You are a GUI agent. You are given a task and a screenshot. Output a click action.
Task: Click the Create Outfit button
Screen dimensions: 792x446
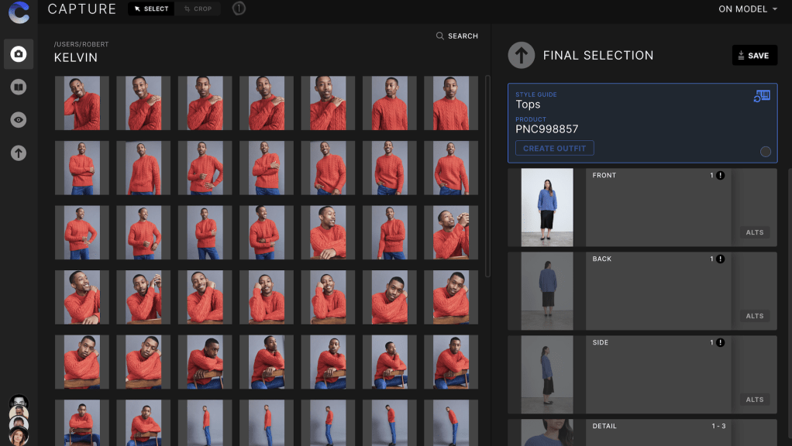coord(555,149)
